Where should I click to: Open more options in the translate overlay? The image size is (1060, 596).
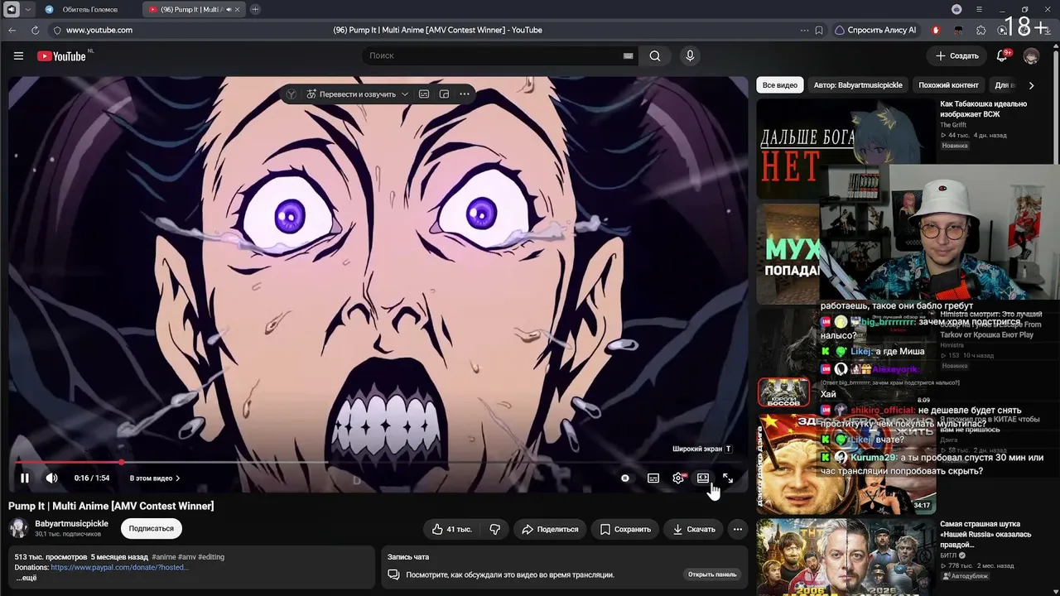465,94
